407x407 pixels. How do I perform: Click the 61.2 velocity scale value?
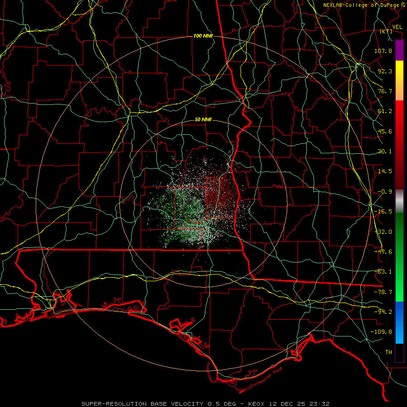click(385, 111)
